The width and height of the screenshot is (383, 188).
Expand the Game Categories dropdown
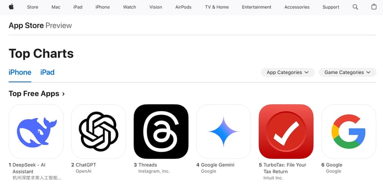[x=347, y=72]
